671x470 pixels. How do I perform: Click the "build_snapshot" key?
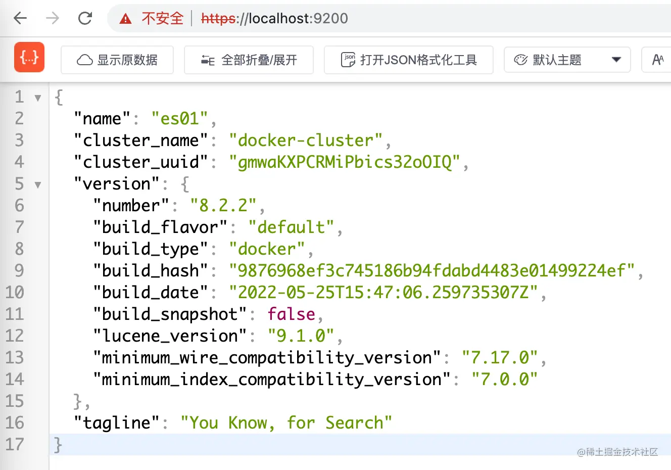[170, 314]
